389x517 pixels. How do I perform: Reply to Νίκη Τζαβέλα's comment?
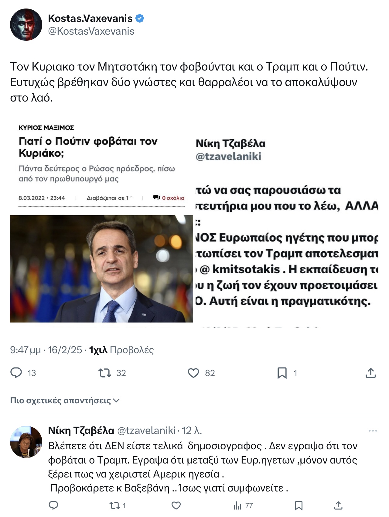53,505
